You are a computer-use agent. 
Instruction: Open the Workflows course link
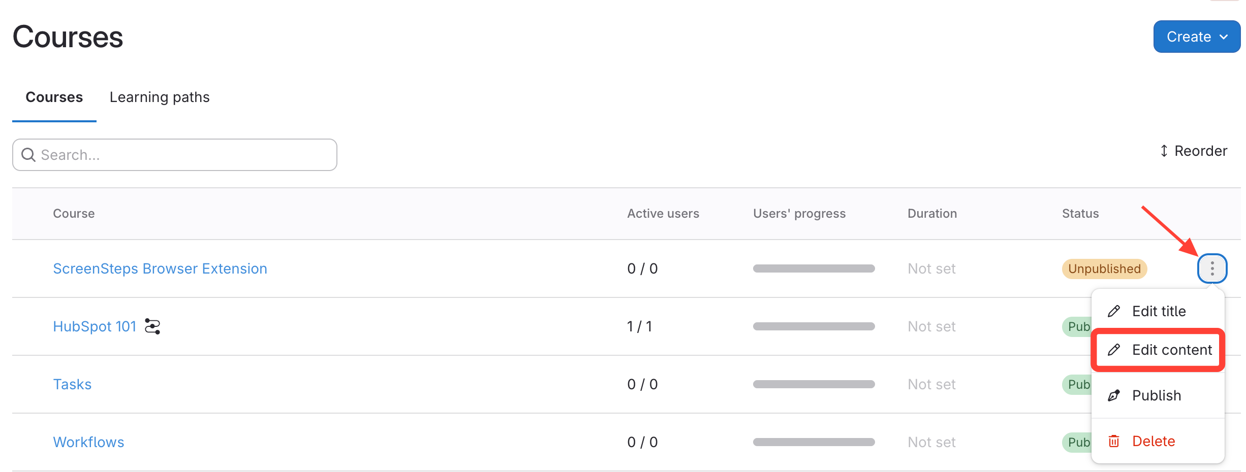(x=88, y=442)
